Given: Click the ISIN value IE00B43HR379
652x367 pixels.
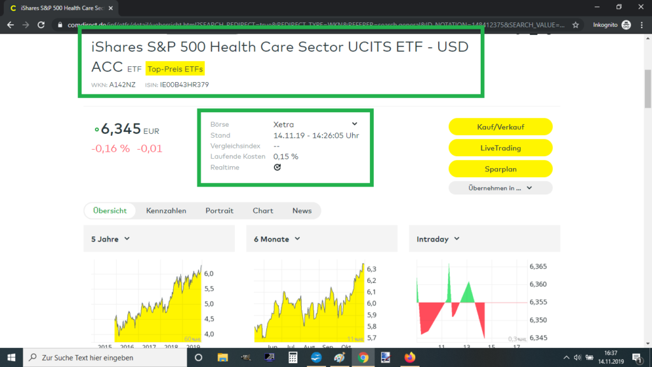Looking at the screenshot, I should point(185,85).
